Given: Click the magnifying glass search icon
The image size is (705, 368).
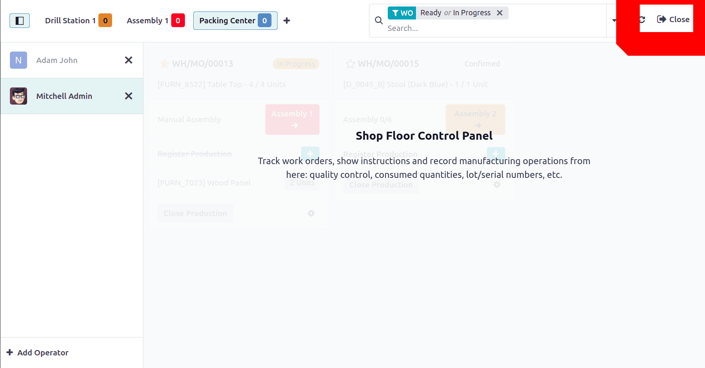Looking at the screenshot, I should tap(379, 21).
